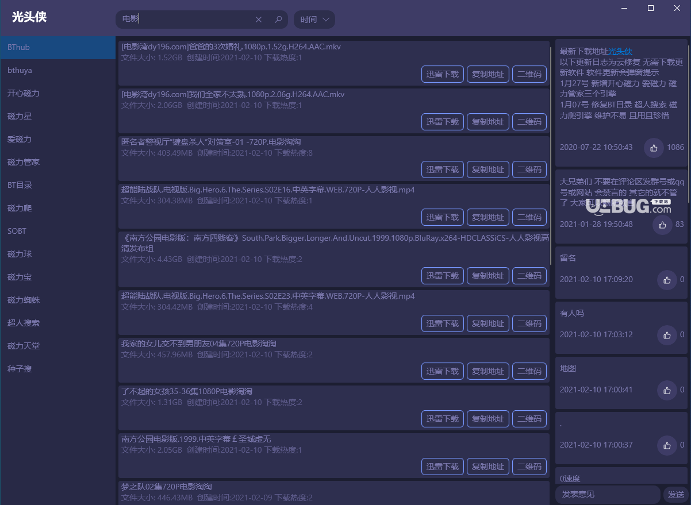Screen dimensions: 691x505
Task: Show 二维码 for 南方公园电影版.1999 圣城虚无
Action: (529, 467)
